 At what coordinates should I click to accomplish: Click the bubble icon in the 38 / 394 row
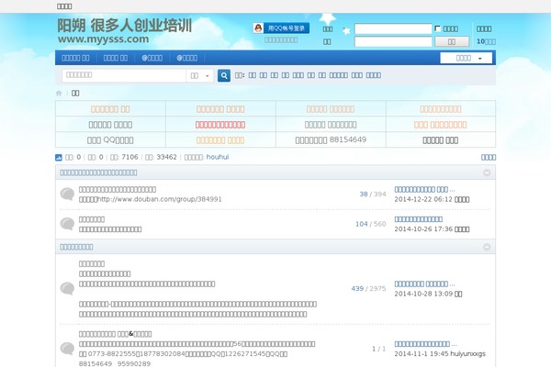[x=67, y=194]
